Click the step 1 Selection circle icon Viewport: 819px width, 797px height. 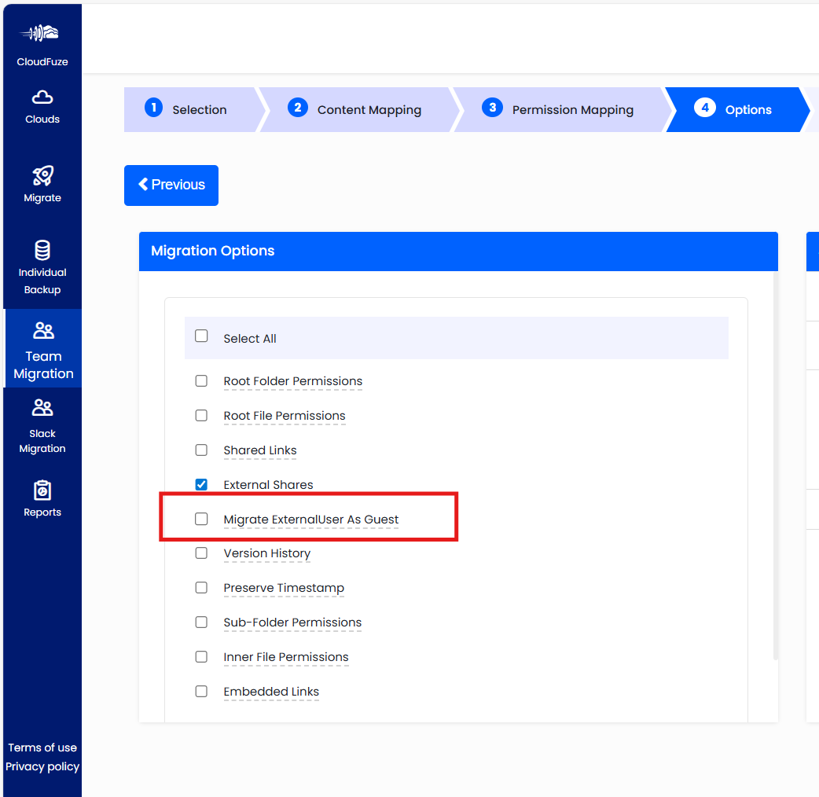tap(153, 107)
